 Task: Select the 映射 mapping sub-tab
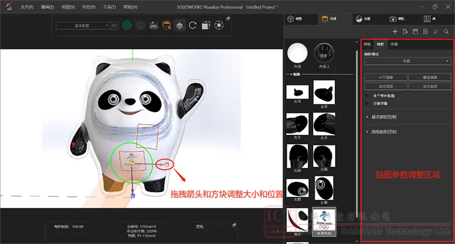click(380, 44)
